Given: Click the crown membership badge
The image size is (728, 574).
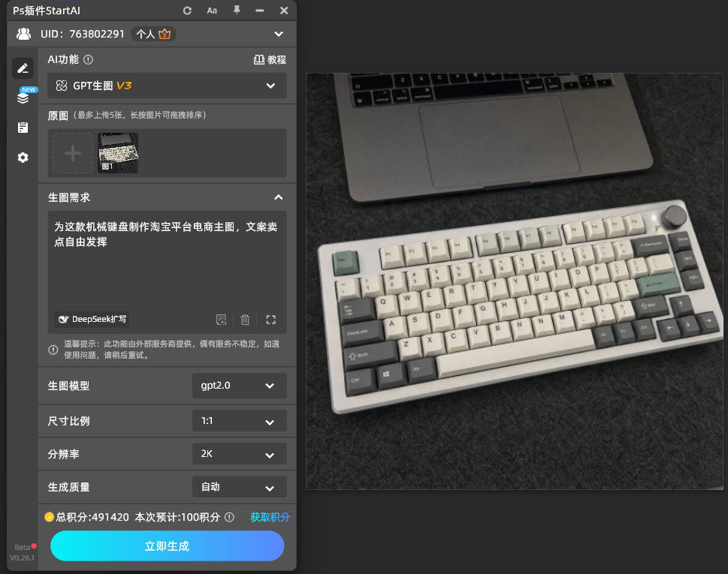Looking at the screenshot, I should 165,34.
